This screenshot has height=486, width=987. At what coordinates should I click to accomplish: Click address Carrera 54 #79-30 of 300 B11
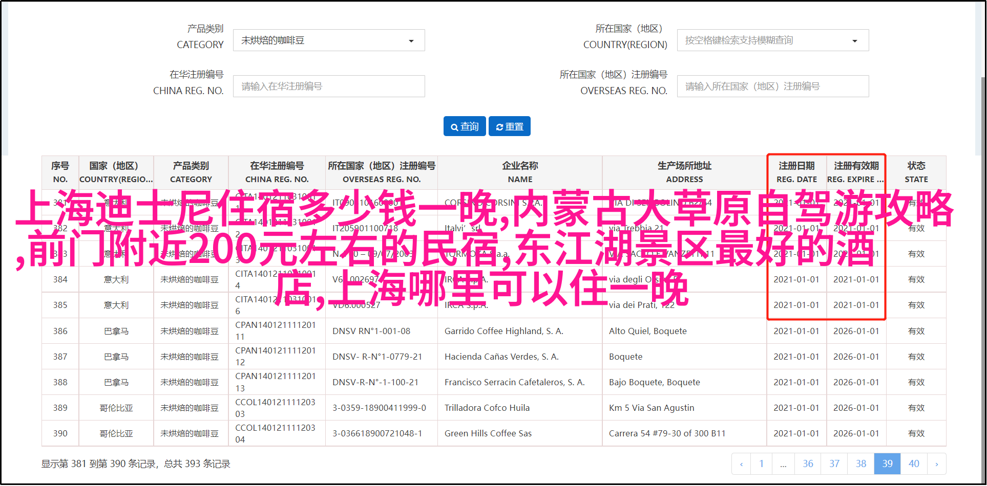tap(667, 433)
